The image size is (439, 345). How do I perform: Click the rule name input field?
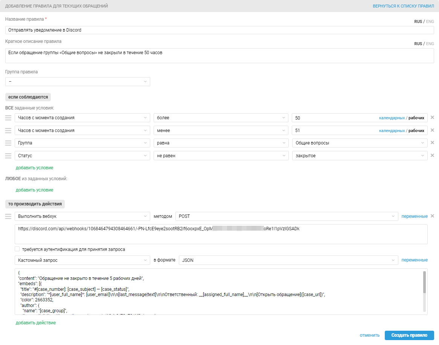tap(219, 30)
